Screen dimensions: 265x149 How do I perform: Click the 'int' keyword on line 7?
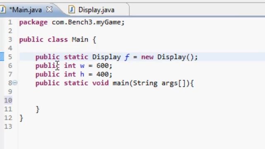point(70,74)
